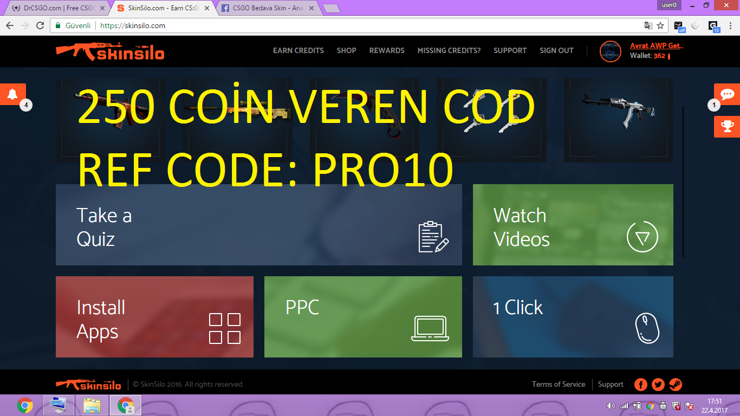740x416 pixels.
Task: Click the user0 profile button in Chrome
Action: point(670,5)
